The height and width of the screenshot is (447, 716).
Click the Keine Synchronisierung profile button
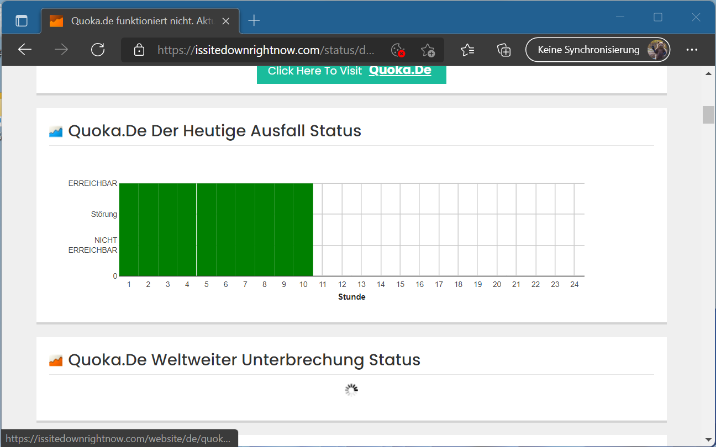tap(597, 50)
